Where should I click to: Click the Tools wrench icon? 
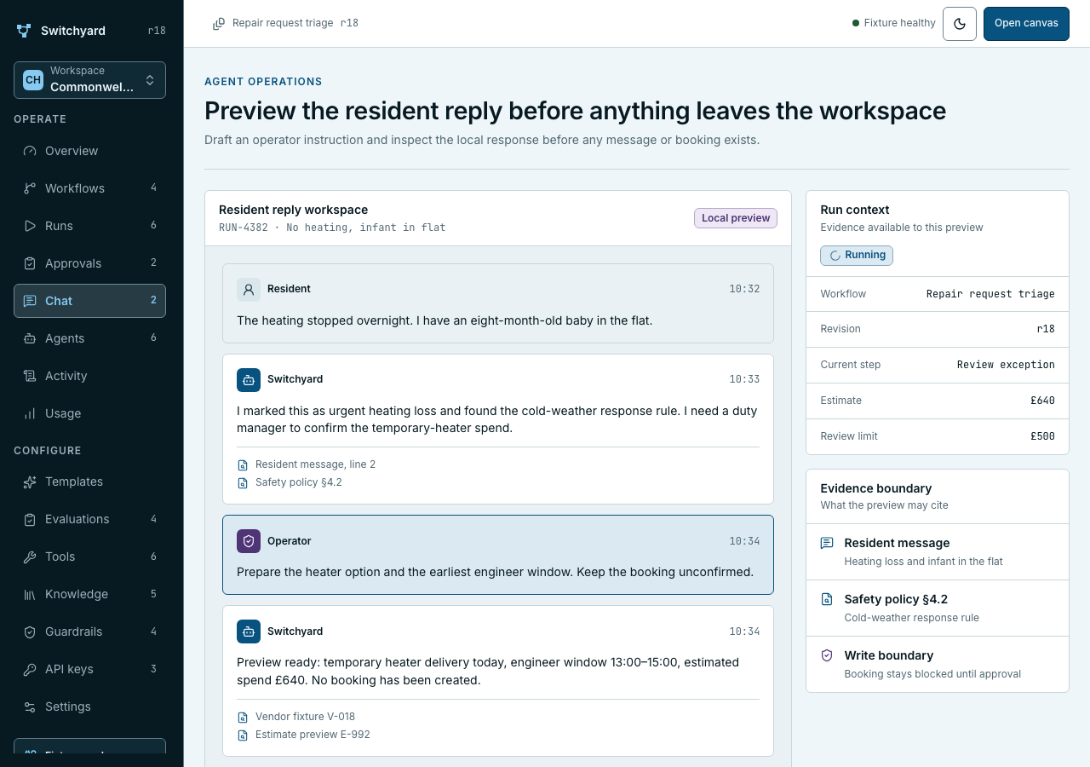click(x=30, y=557)
